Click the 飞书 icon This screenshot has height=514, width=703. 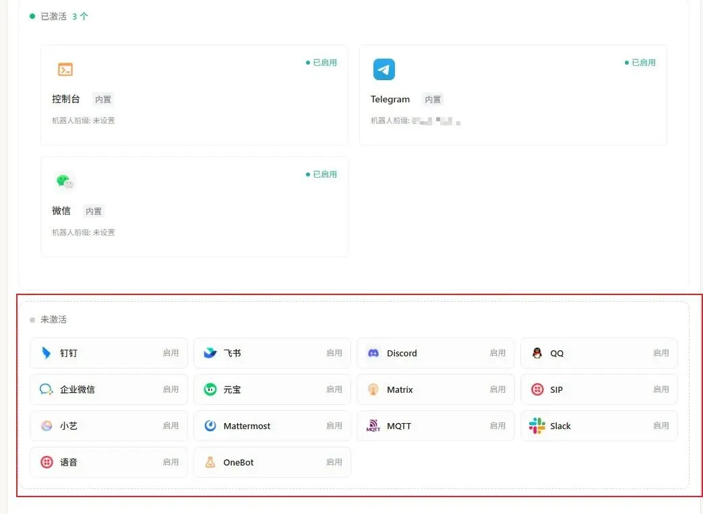210,353
